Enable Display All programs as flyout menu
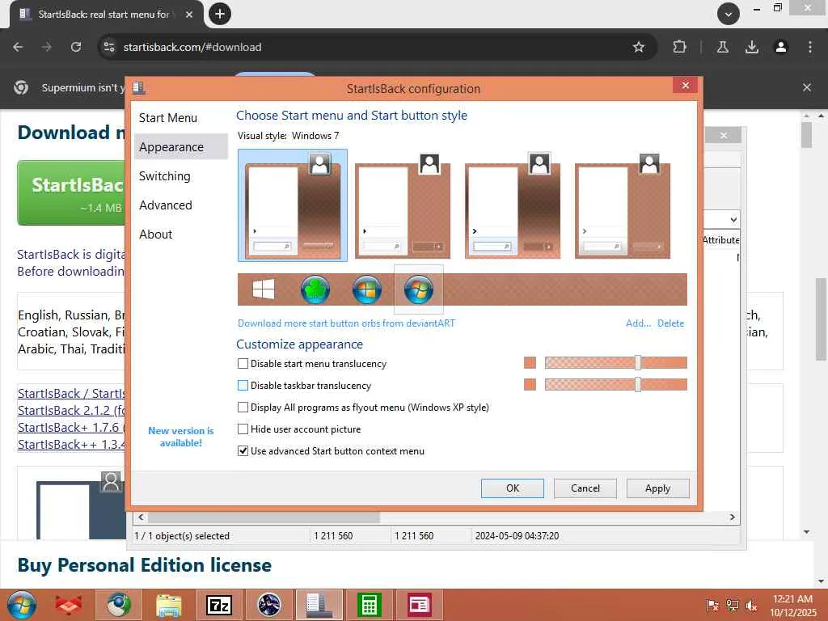This screenshot has width=828, height=621. tap(243, 408)
